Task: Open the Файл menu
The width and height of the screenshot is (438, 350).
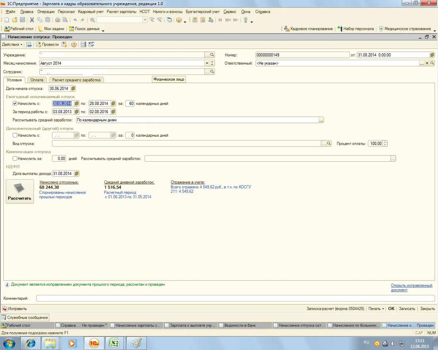Action: click(10, 12)
